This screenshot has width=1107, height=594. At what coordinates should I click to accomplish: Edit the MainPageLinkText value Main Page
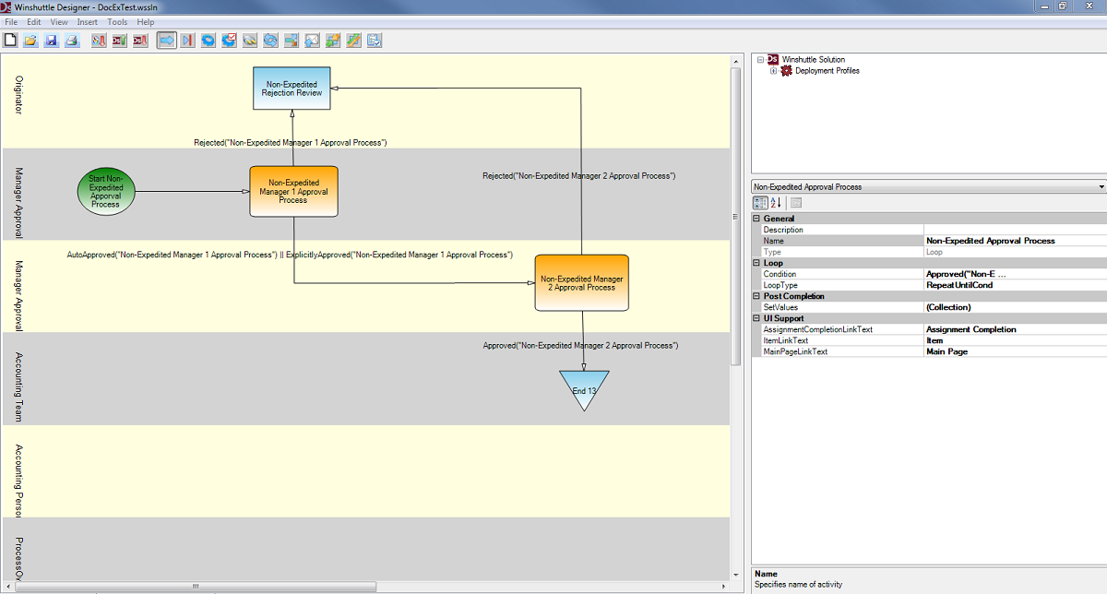(1015, 351)
